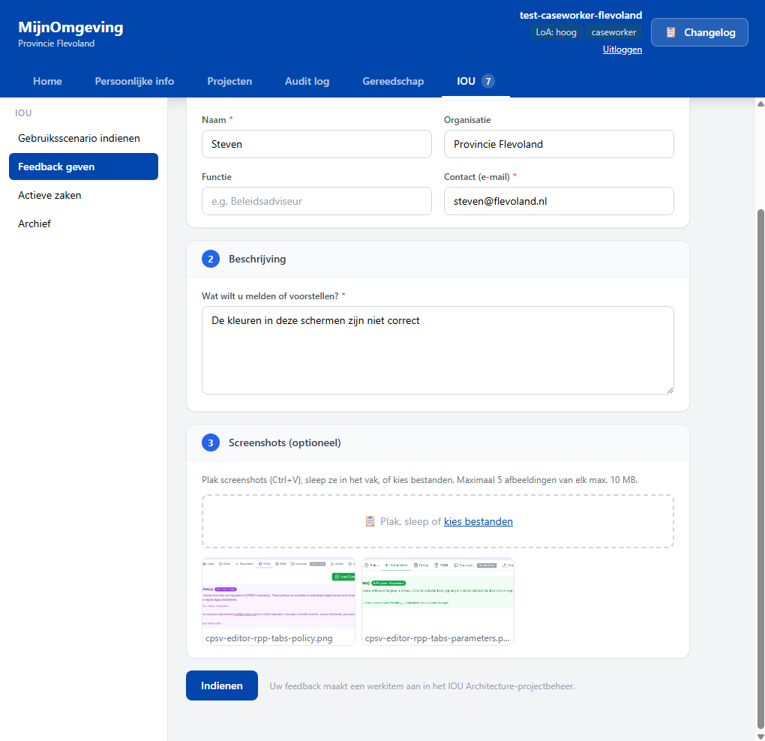Screen dimensions: 765x741
Task: Switch to the Projecten tab
Action: 229,81
